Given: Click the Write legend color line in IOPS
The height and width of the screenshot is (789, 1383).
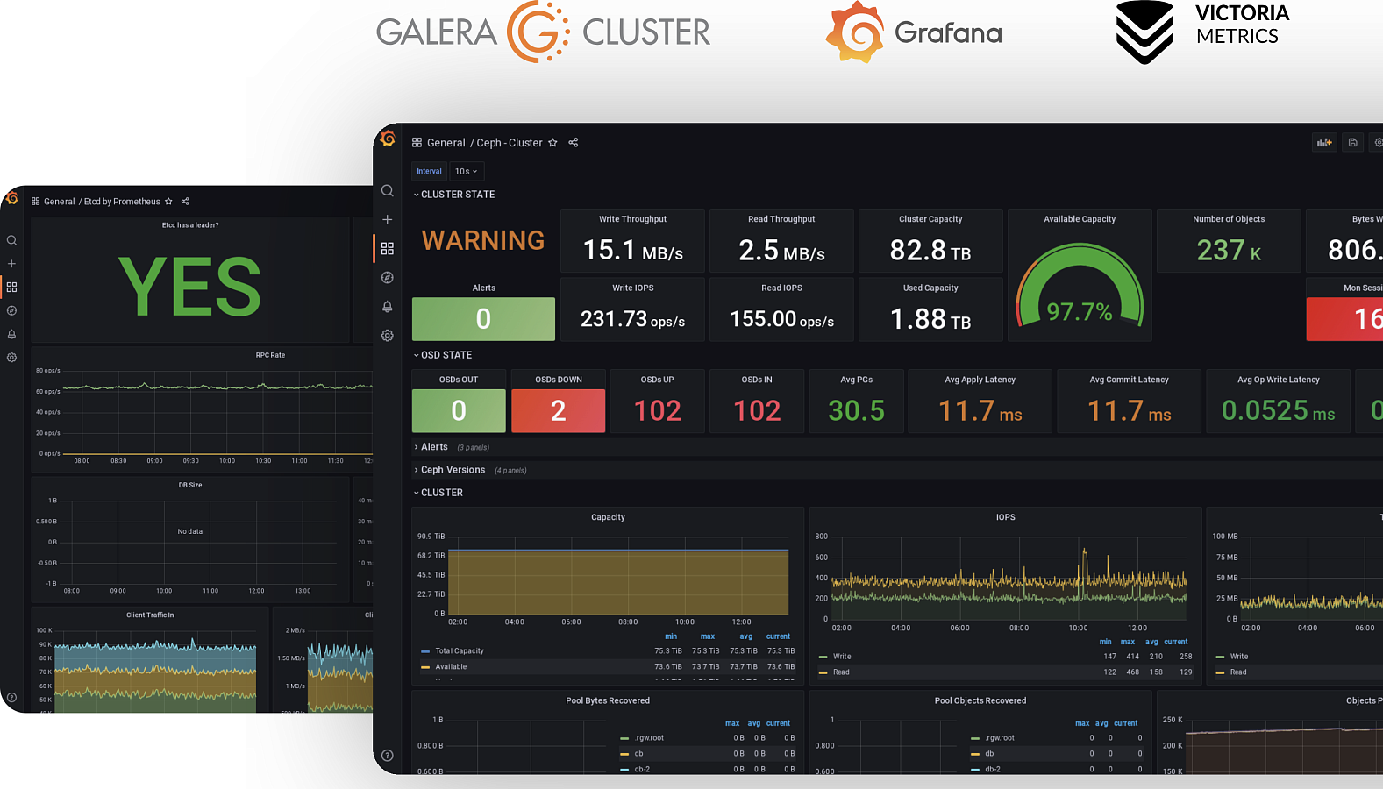Looking at the screenshot, I should [823, 657].
